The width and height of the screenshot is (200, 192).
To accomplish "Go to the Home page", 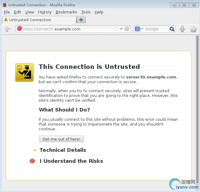I will (193, 29).
